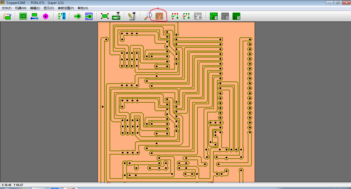The width and height of the screenshot is (351, 189).
Task: Switch to layer 2 gray icon
Action: tap(225, 16)
